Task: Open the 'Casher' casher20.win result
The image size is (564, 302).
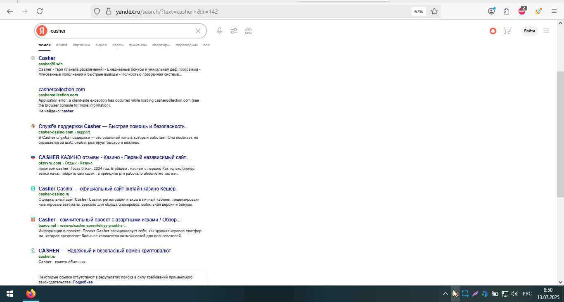Action: 47,58
